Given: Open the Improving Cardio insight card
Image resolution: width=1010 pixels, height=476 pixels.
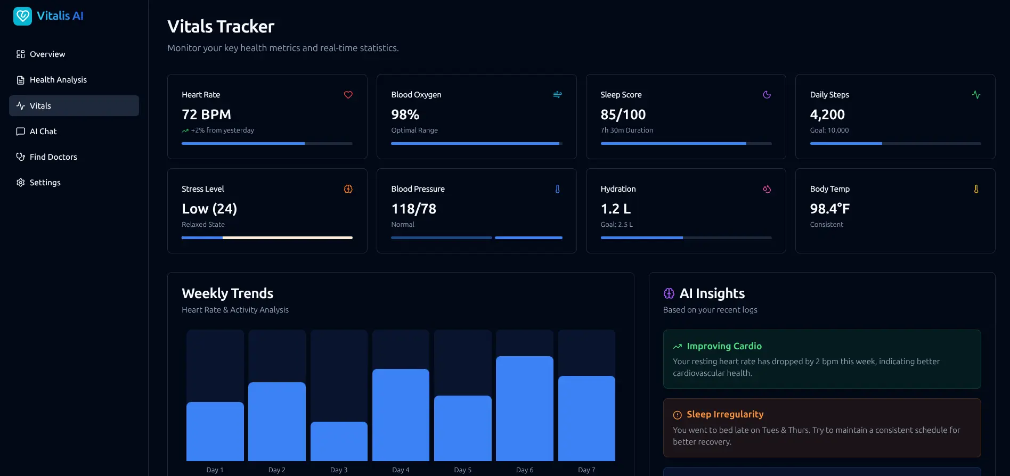Looking at the screenshot, I should coord(821,359).
